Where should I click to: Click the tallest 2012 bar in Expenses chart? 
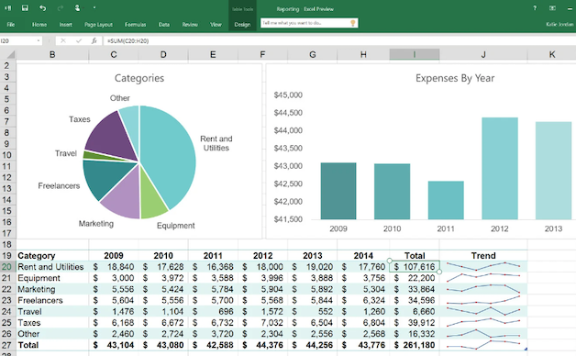[500, 169]
